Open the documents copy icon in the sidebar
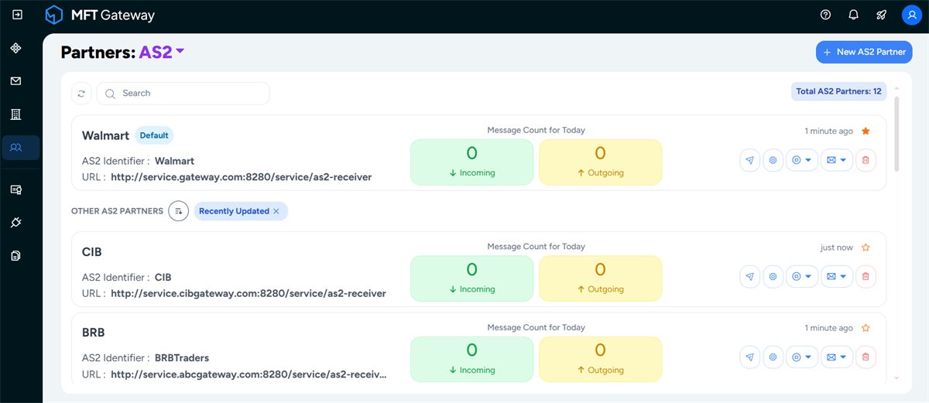929x403 pixels. tap(15, 256)
